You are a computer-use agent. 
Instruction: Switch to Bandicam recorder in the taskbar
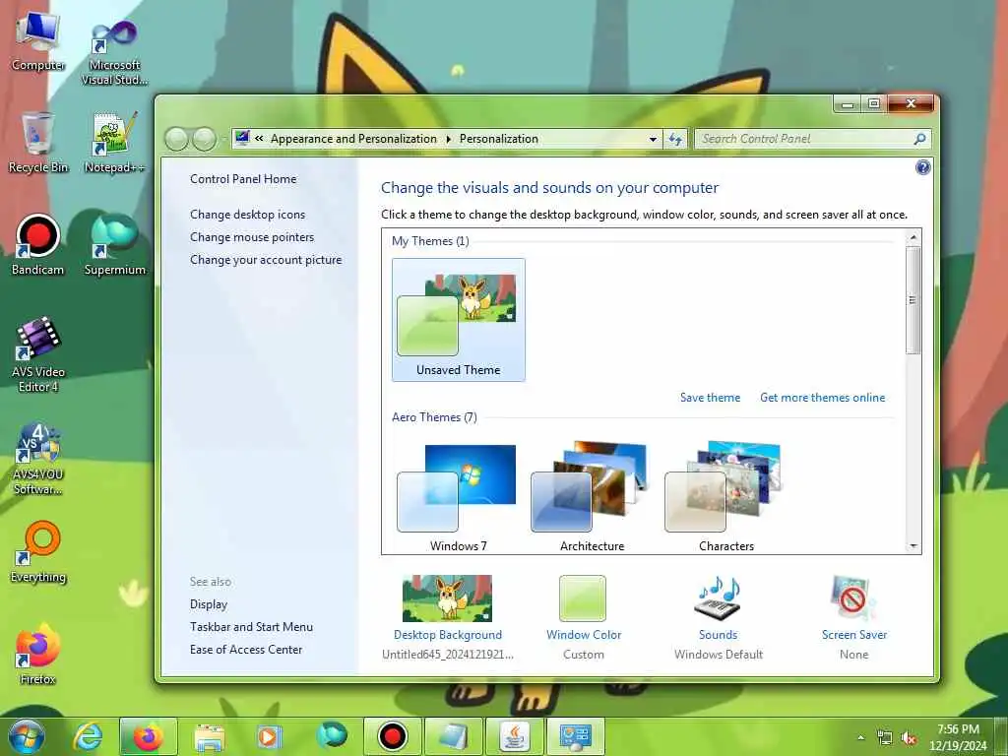[x=392, y=736]
